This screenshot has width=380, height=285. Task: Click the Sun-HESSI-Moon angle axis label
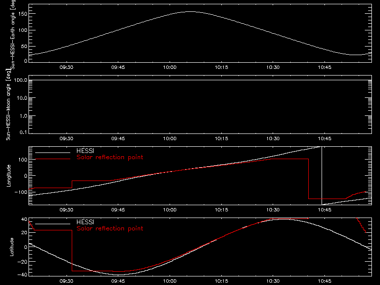tap(8, 105)
